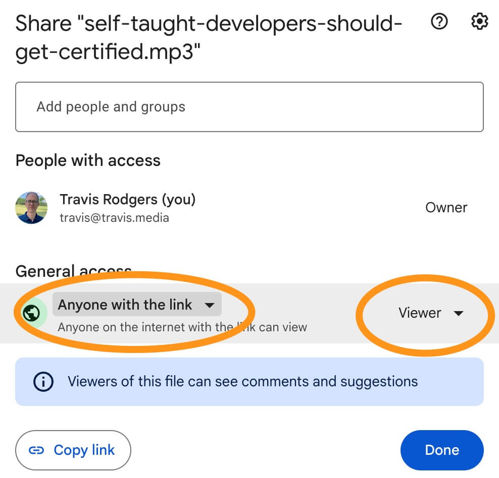Click the viewers comments and suggestions notice
Viewport: 499px width, 478px height.
pos(249,382)
